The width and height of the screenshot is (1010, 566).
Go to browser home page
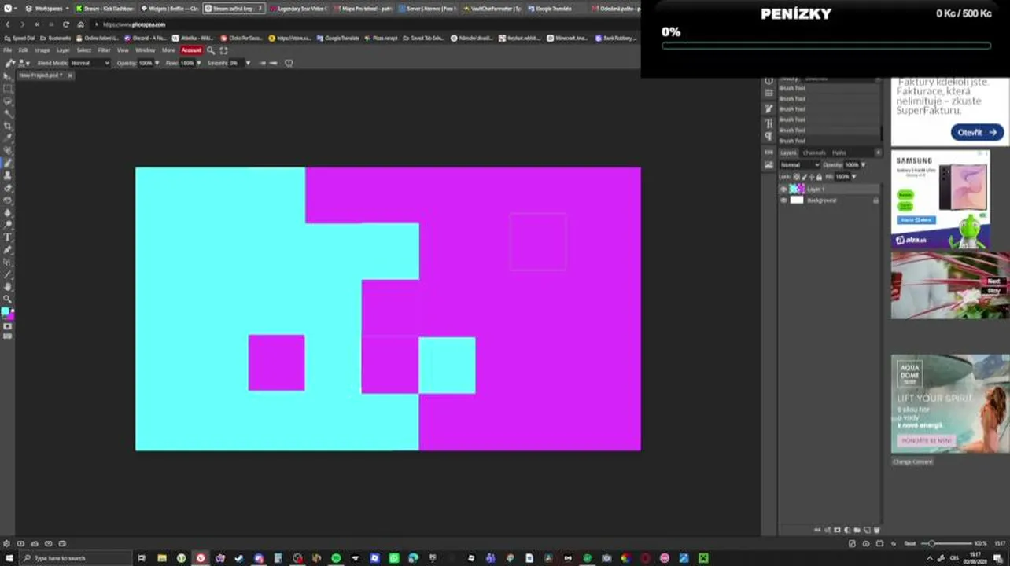80,24
